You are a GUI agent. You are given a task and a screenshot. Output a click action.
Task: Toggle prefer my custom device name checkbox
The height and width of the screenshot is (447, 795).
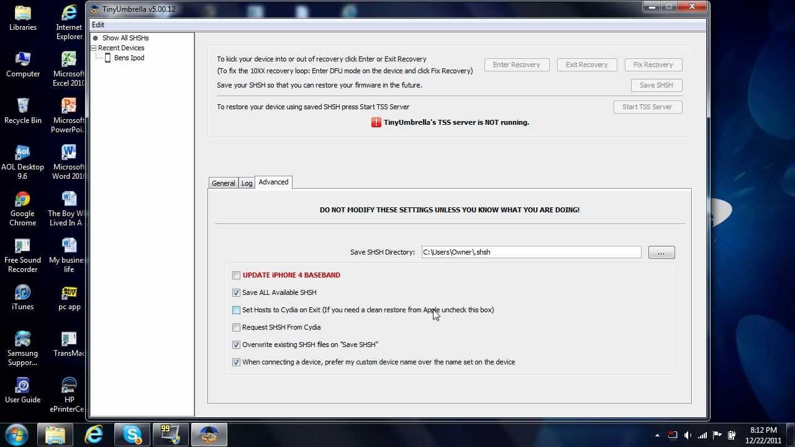[x=236, y=362]
